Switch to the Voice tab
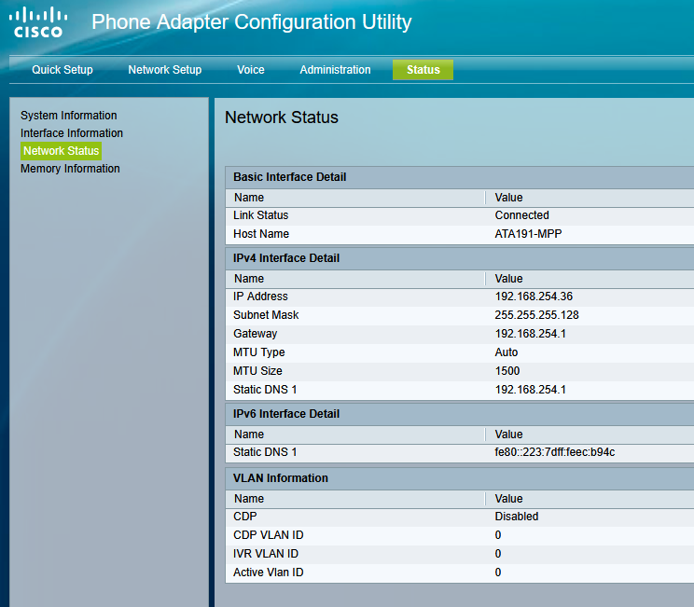 pyautogui.click(x=251, y=70)
